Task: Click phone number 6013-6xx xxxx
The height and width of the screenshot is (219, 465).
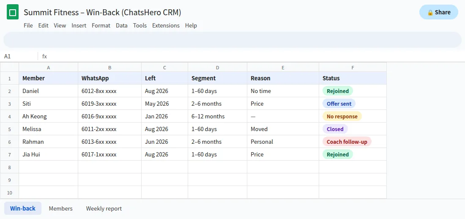Action: coord(110,142)
